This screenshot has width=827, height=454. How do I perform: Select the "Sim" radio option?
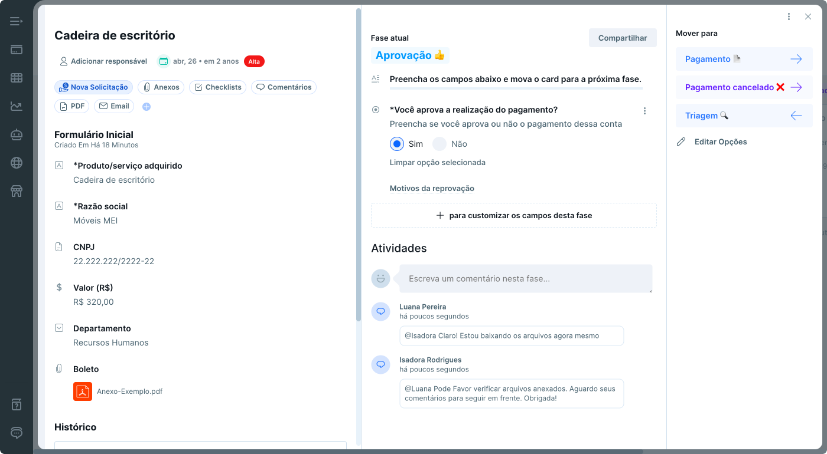[397, 144]
